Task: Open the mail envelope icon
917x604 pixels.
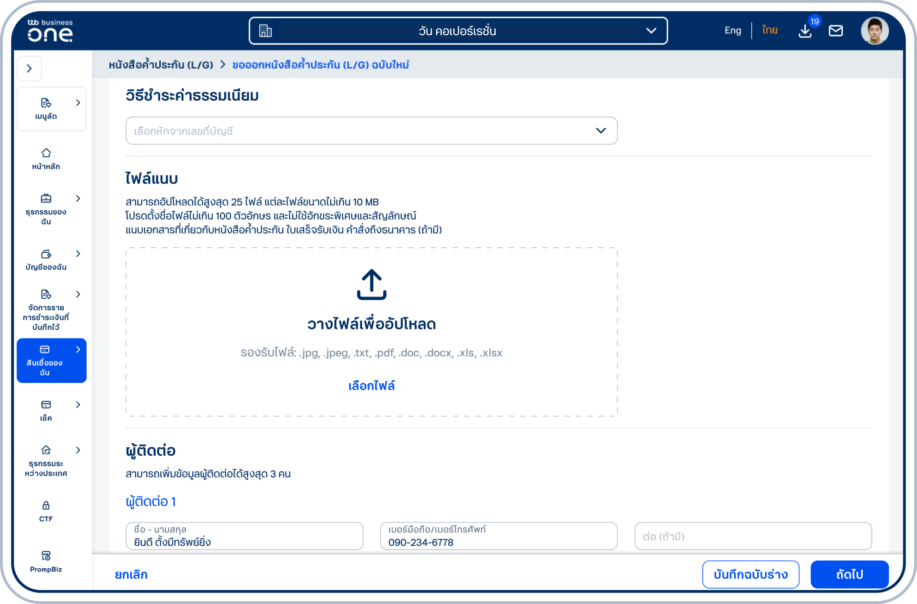Action: tap(835, 31)
